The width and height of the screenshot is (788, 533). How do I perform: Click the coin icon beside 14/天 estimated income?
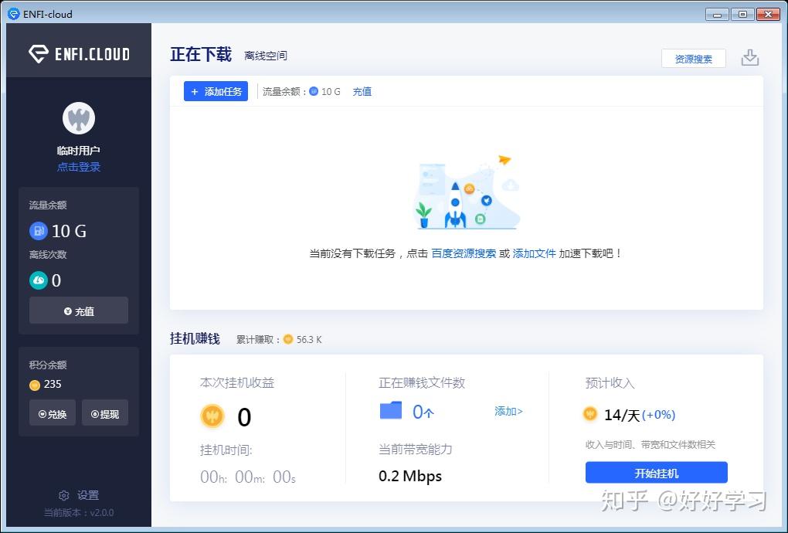pyautogui.click(x=590, y=415)
